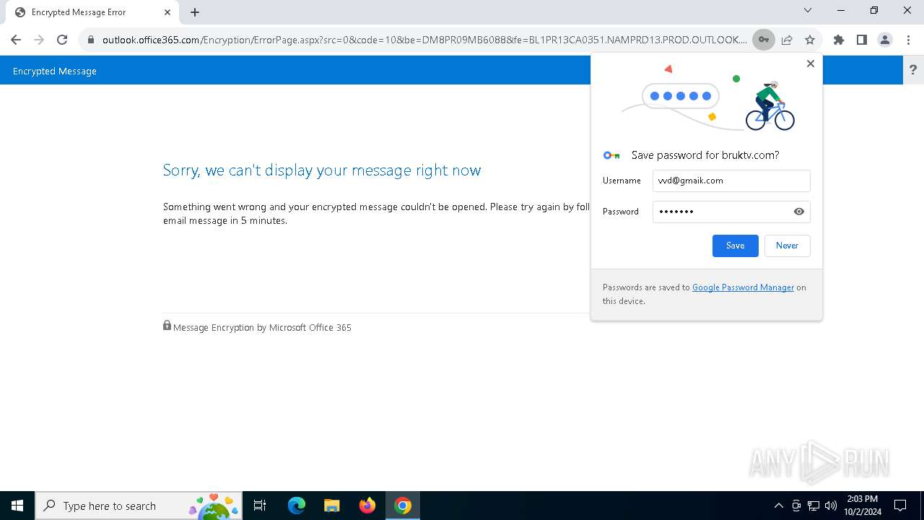
Task: Close the save password popup
Action: 811,64
